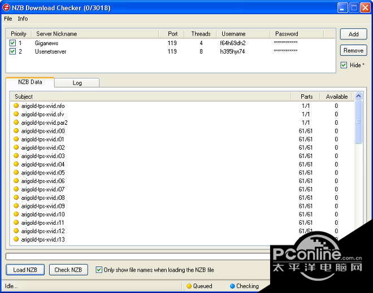Screen dimensions: 373x293
Task: Click the file list vertical scrollbar thumb
Action: (x=359, y=122)
